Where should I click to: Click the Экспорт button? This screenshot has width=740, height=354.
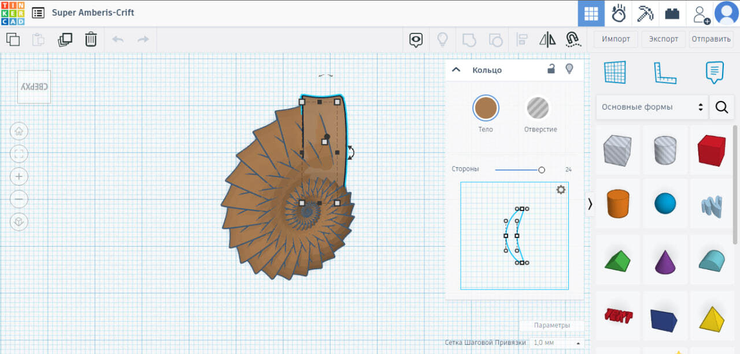(663, 39)
